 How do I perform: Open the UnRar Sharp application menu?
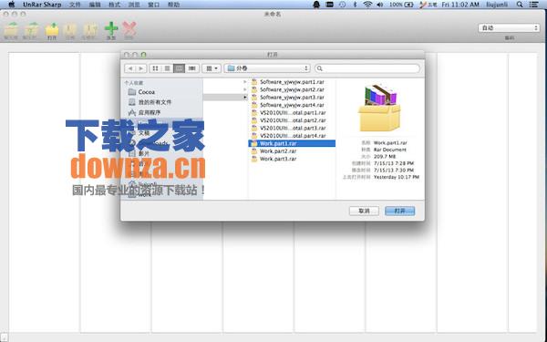(x=42, y=5)
